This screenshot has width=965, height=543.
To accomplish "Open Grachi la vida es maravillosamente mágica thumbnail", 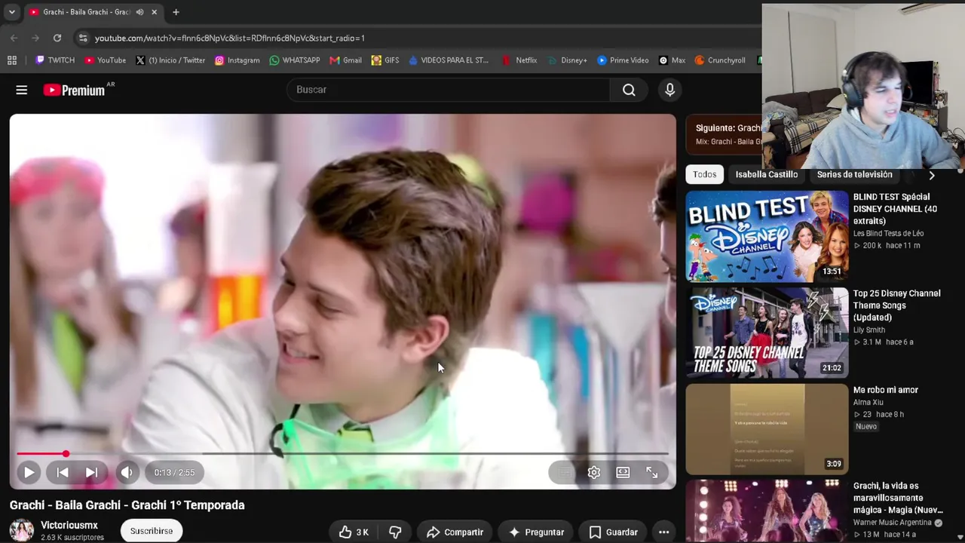I will 767,511.
